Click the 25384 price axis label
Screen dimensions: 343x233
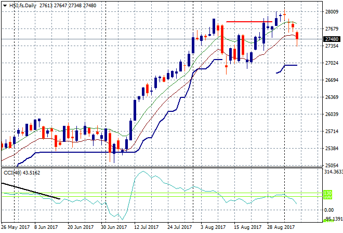pos(332,148)
